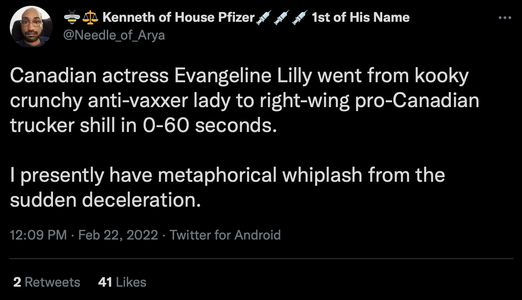Click the retweet count number 2
This screenshot has height=300, width=522.
click(x=17, y=282)
